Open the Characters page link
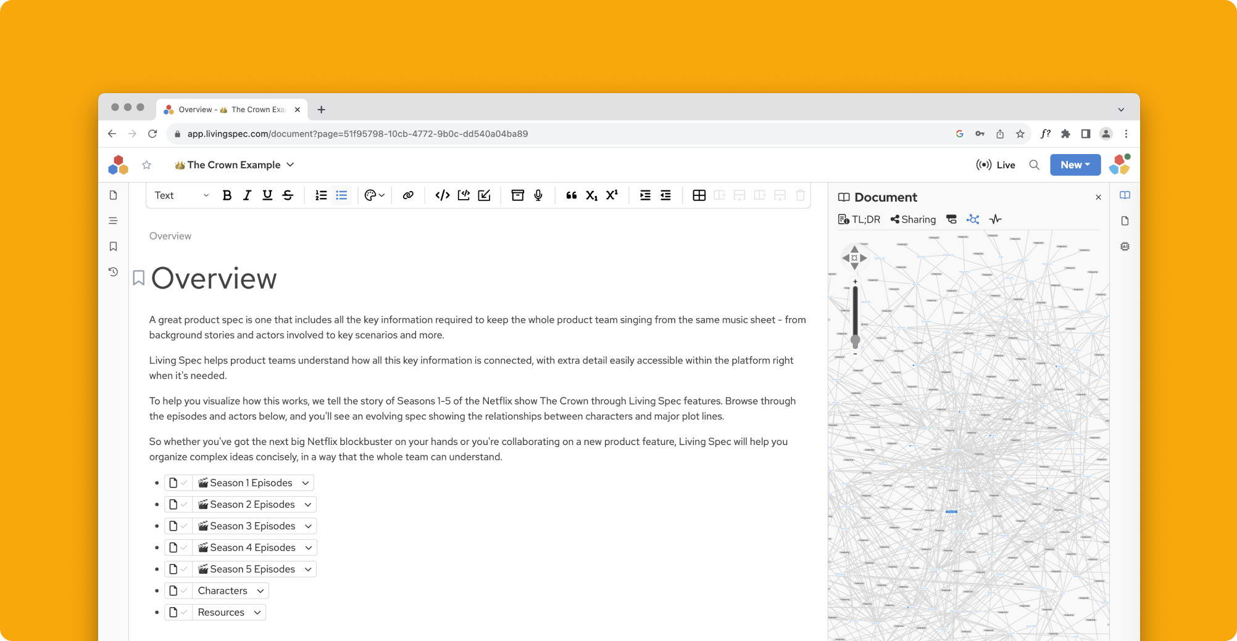Viewport: 1237px width, 641px height. click(x=222, y=591)
